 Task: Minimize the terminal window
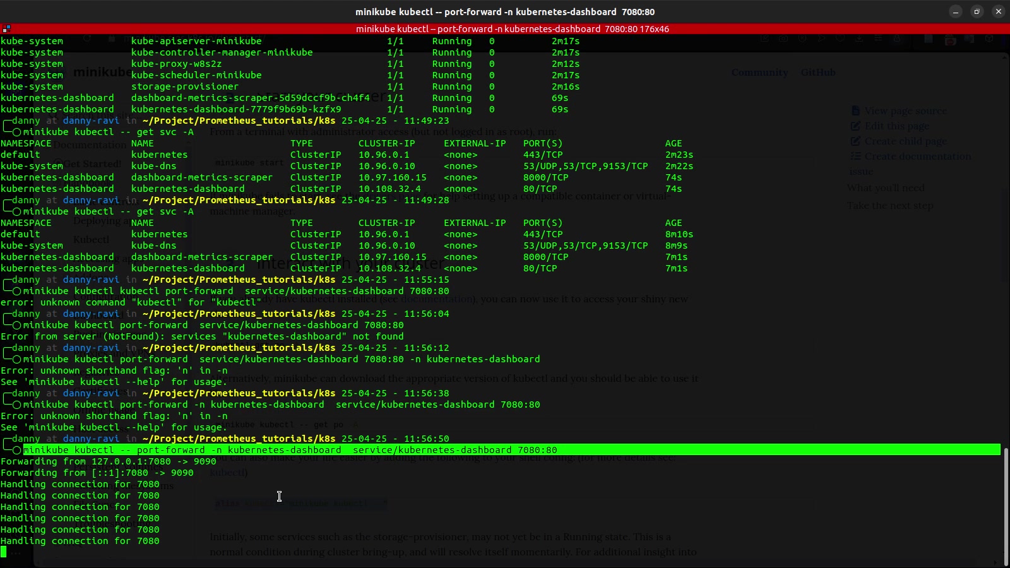[x=956, y=11]
